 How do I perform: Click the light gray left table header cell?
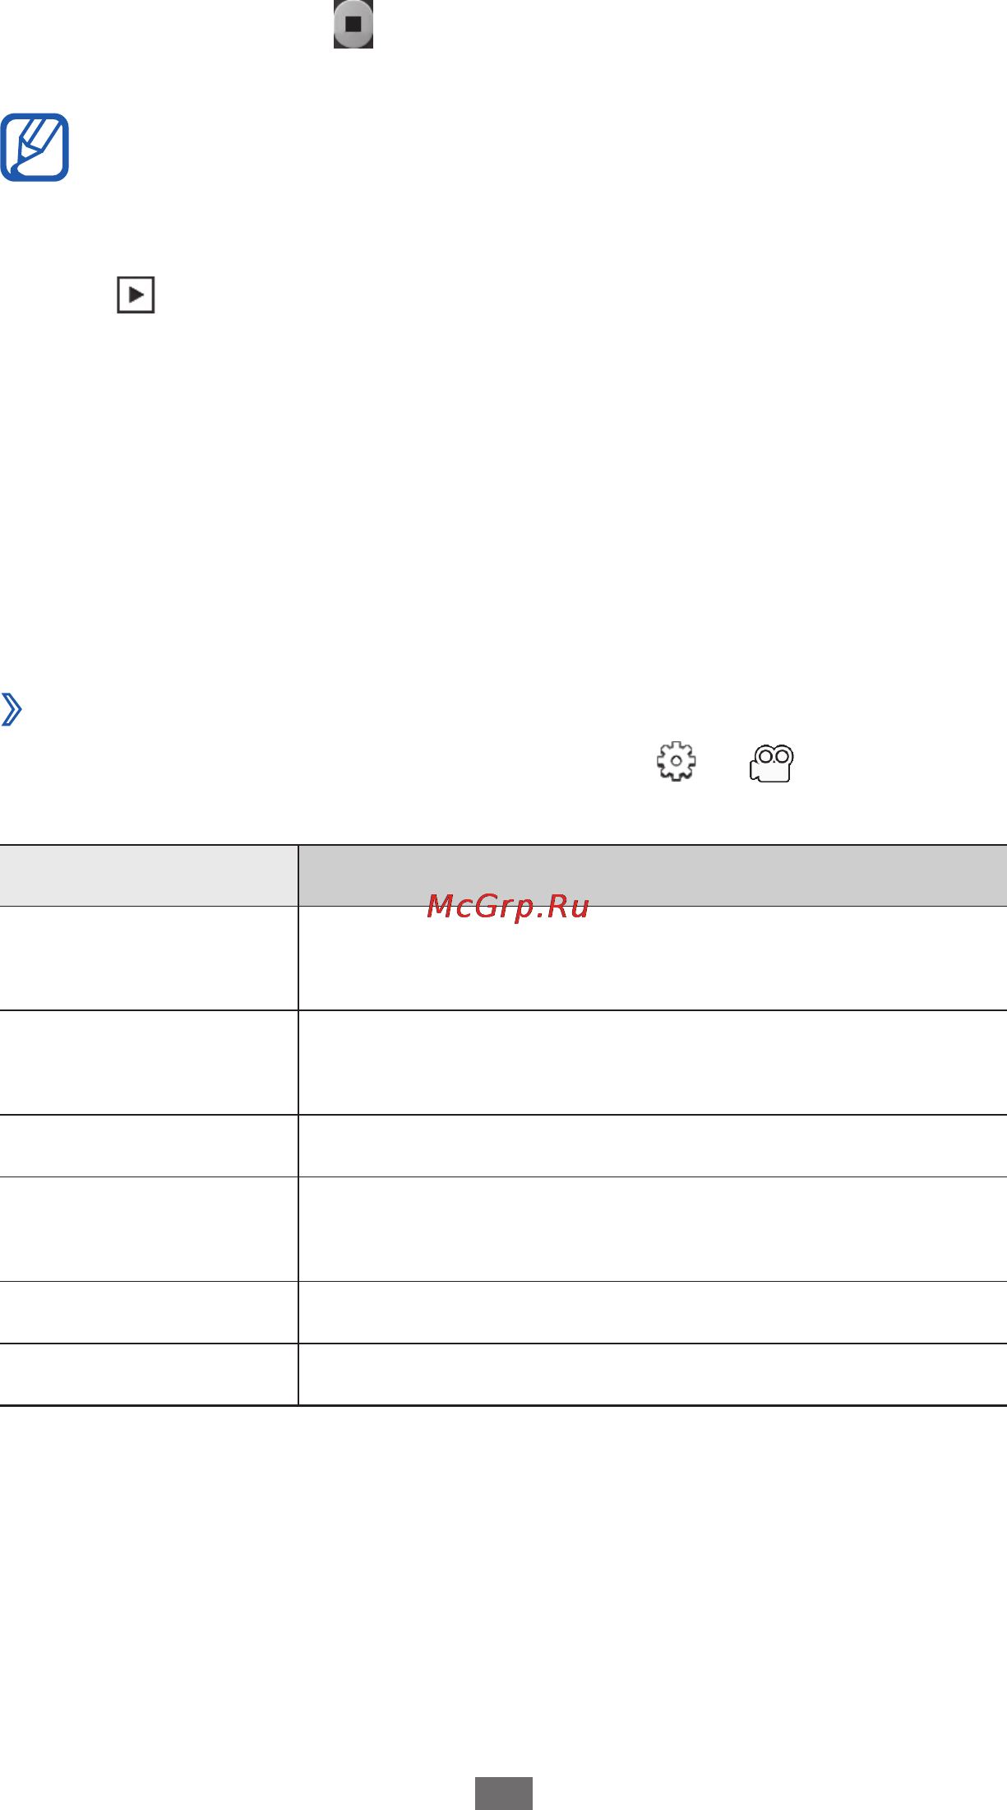tap(149, 875)
